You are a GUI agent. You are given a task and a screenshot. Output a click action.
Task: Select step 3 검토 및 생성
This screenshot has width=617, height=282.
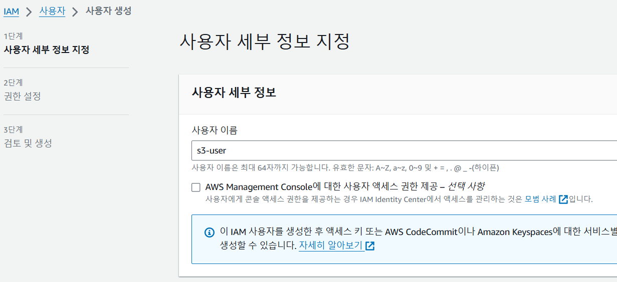point(28,143)
